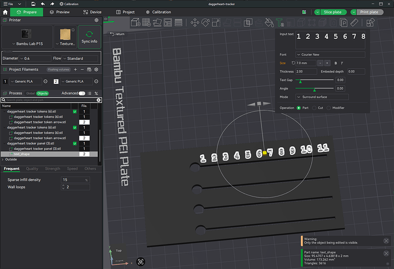394x269 pixels.
Task: Open the Quality settings tab
Action: coord(32,168)
